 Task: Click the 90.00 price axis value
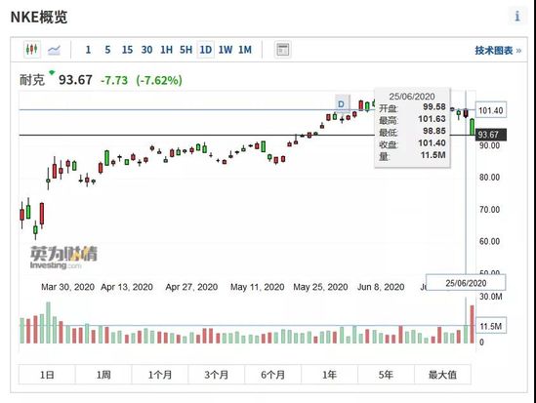coord(489,145)
